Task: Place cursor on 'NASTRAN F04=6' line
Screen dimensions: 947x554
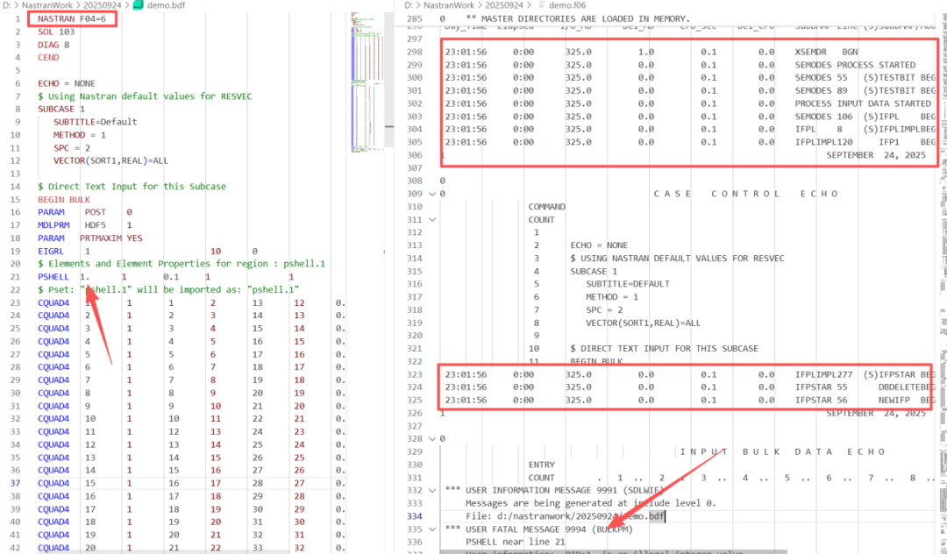Action: click(72, 18)
